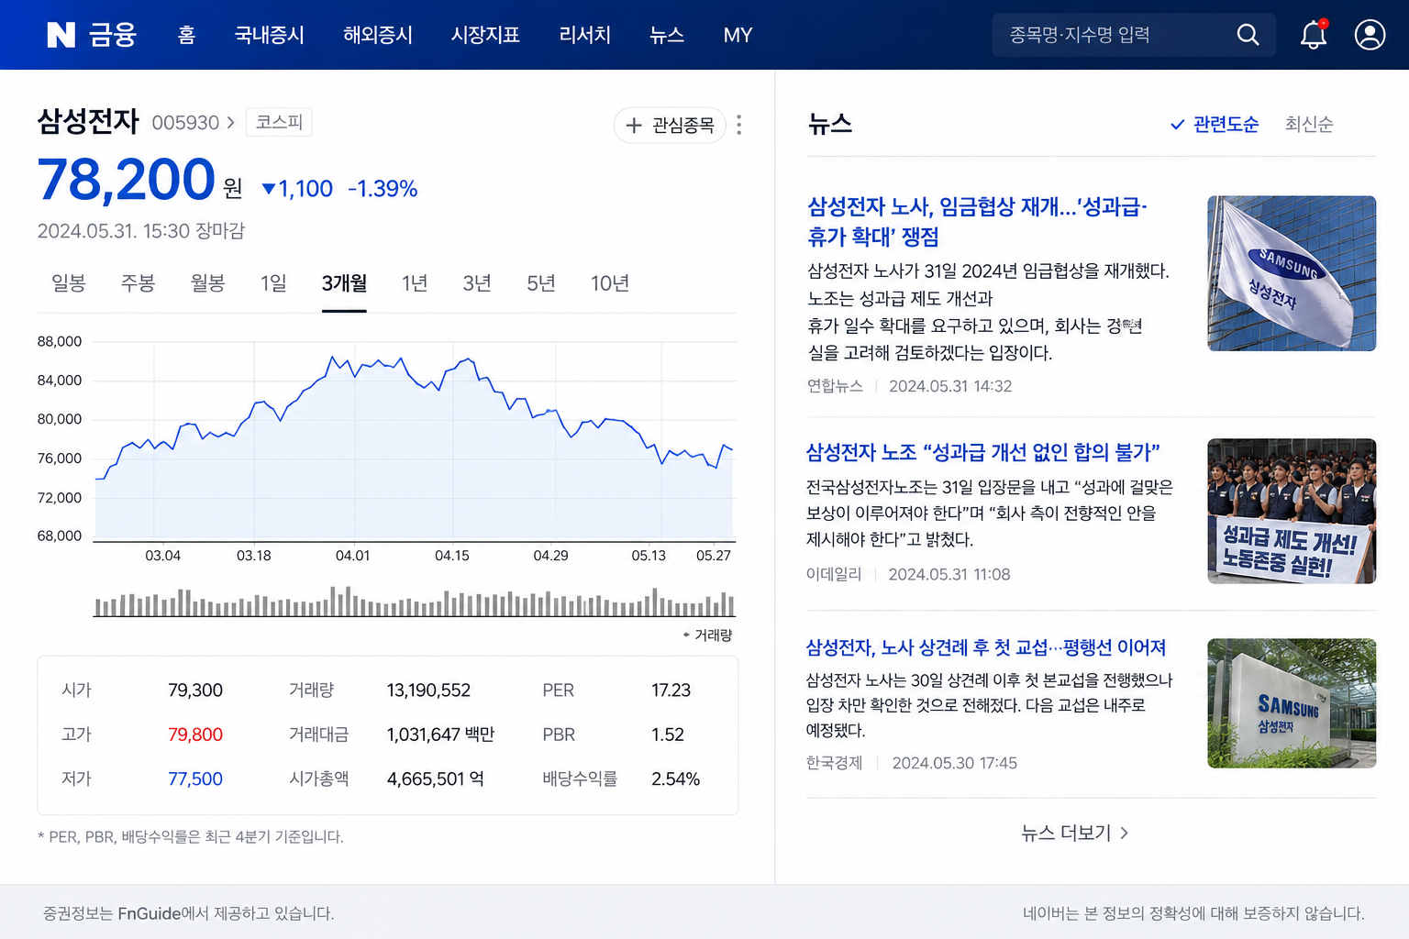Open the three-dot more options menu

tap(738, 125)
